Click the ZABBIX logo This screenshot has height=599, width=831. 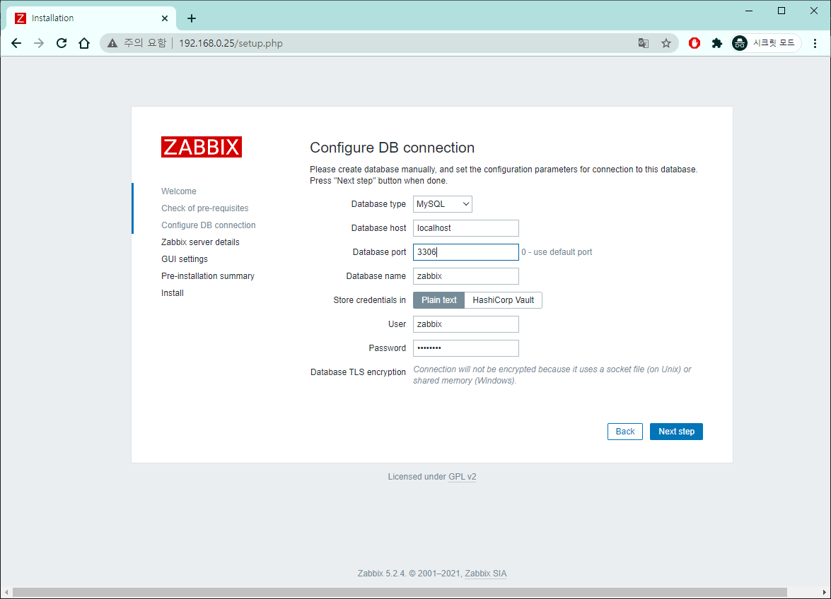(x=202, y=147)
